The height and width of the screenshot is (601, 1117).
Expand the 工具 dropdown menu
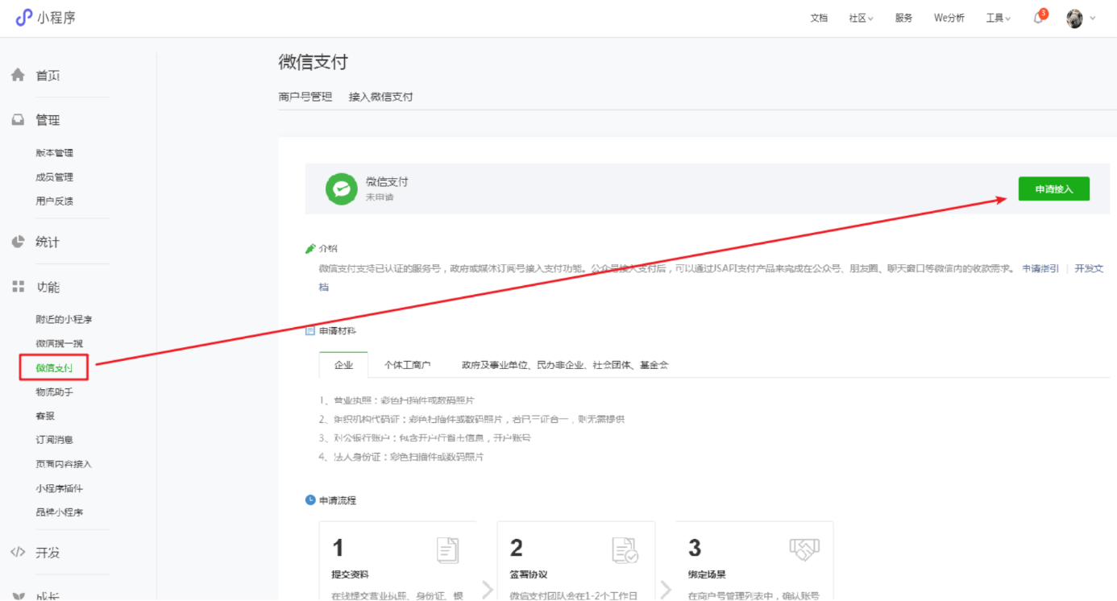pyautogui.click(x=998, y=19)
